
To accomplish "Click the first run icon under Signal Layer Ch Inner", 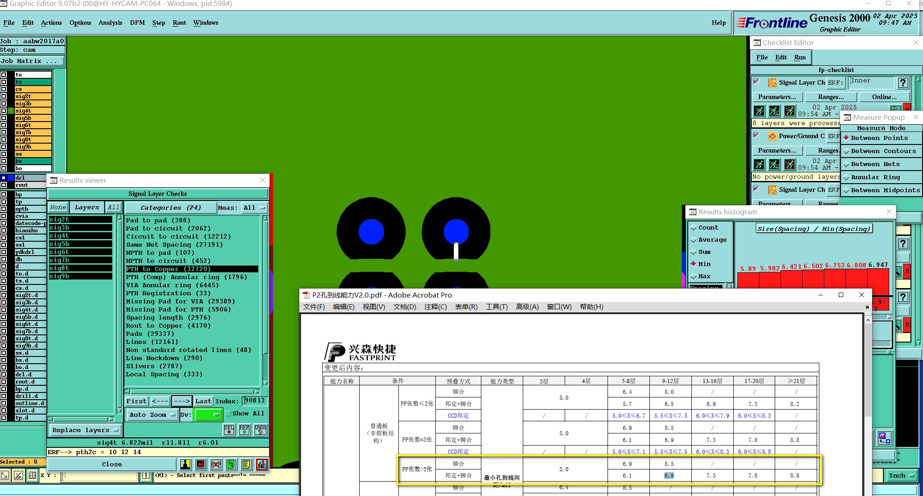I will pos(759,111).
